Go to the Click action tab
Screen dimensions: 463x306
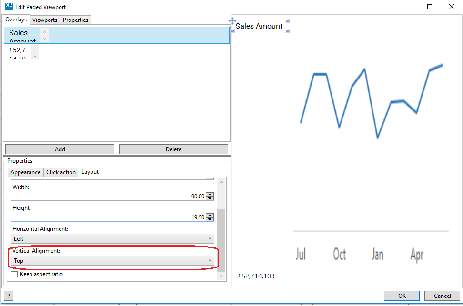coord(61,172)
